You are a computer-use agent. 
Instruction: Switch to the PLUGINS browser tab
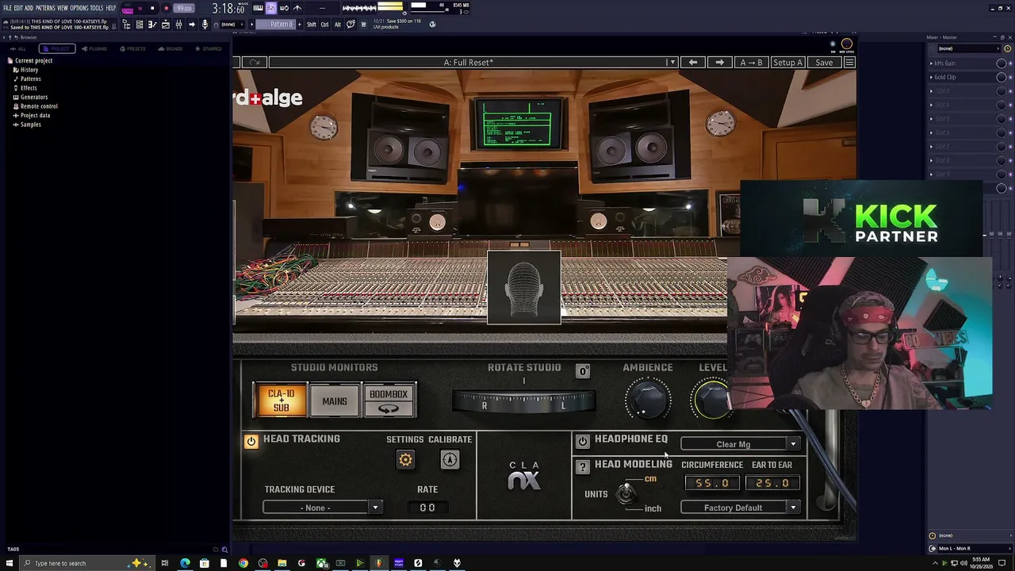tap(94, 49)
